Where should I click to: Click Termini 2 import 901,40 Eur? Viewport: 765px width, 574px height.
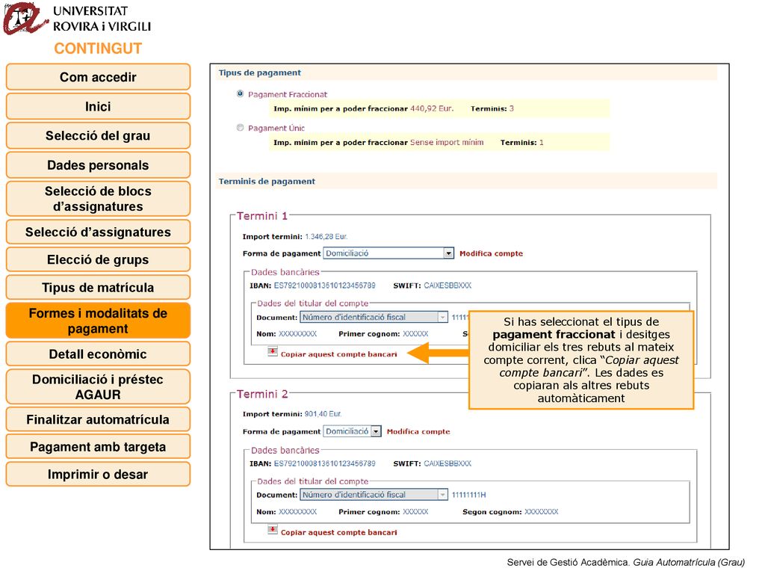coord(323,414)
